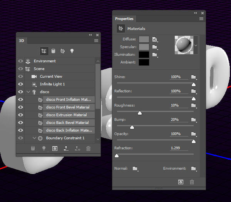Open the material preset picker dropdown

tap(196, 45)
